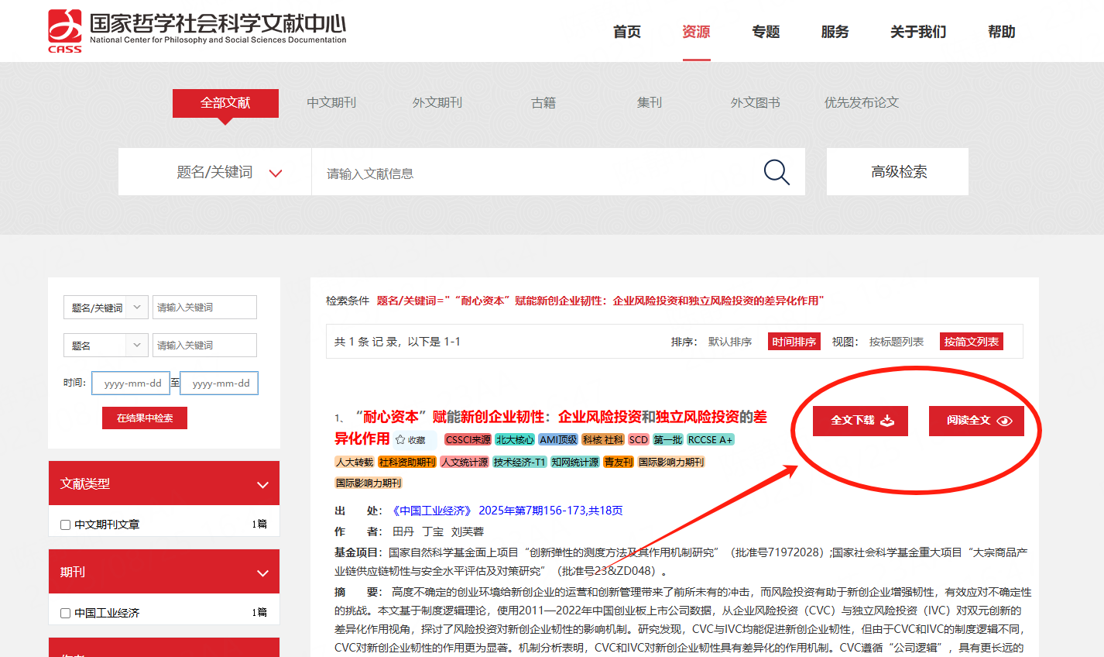Click the 北大核心 tag badge
Image resolution: width=1104 pixels, height=657 pixels.
tap(515, 440)
